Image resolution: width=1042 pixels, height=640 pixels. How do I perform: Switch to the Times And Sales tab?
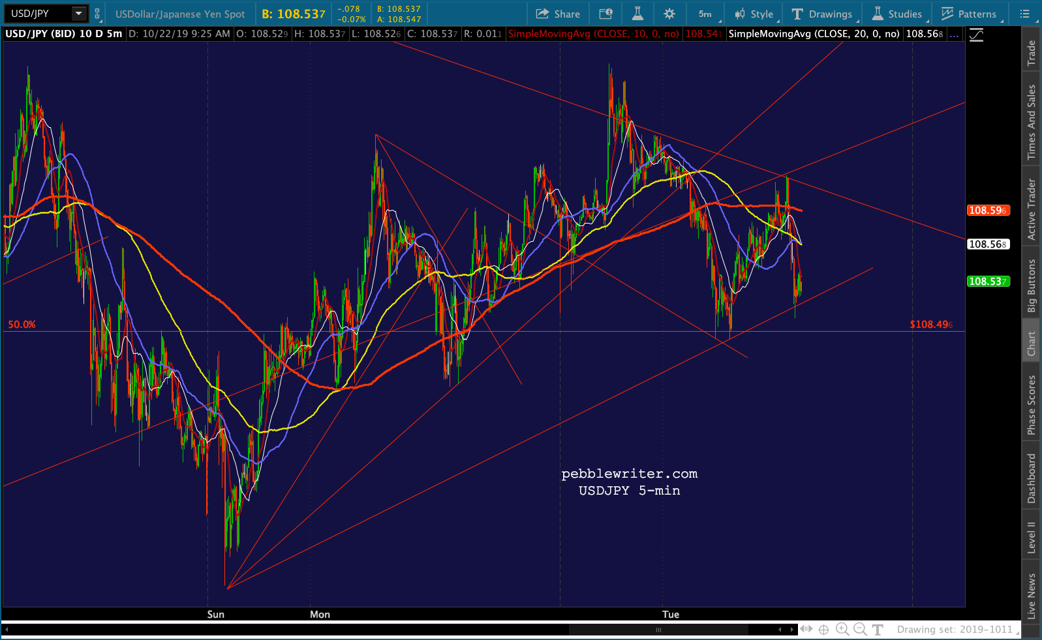(1032, 122)
